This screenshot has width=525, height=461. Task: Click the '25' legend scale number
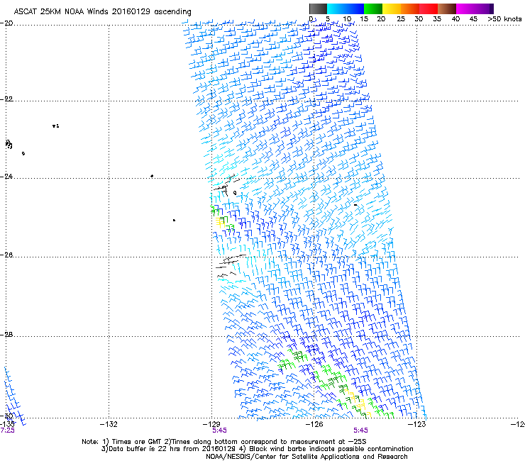pyautogui.click(x=401, y=19)
